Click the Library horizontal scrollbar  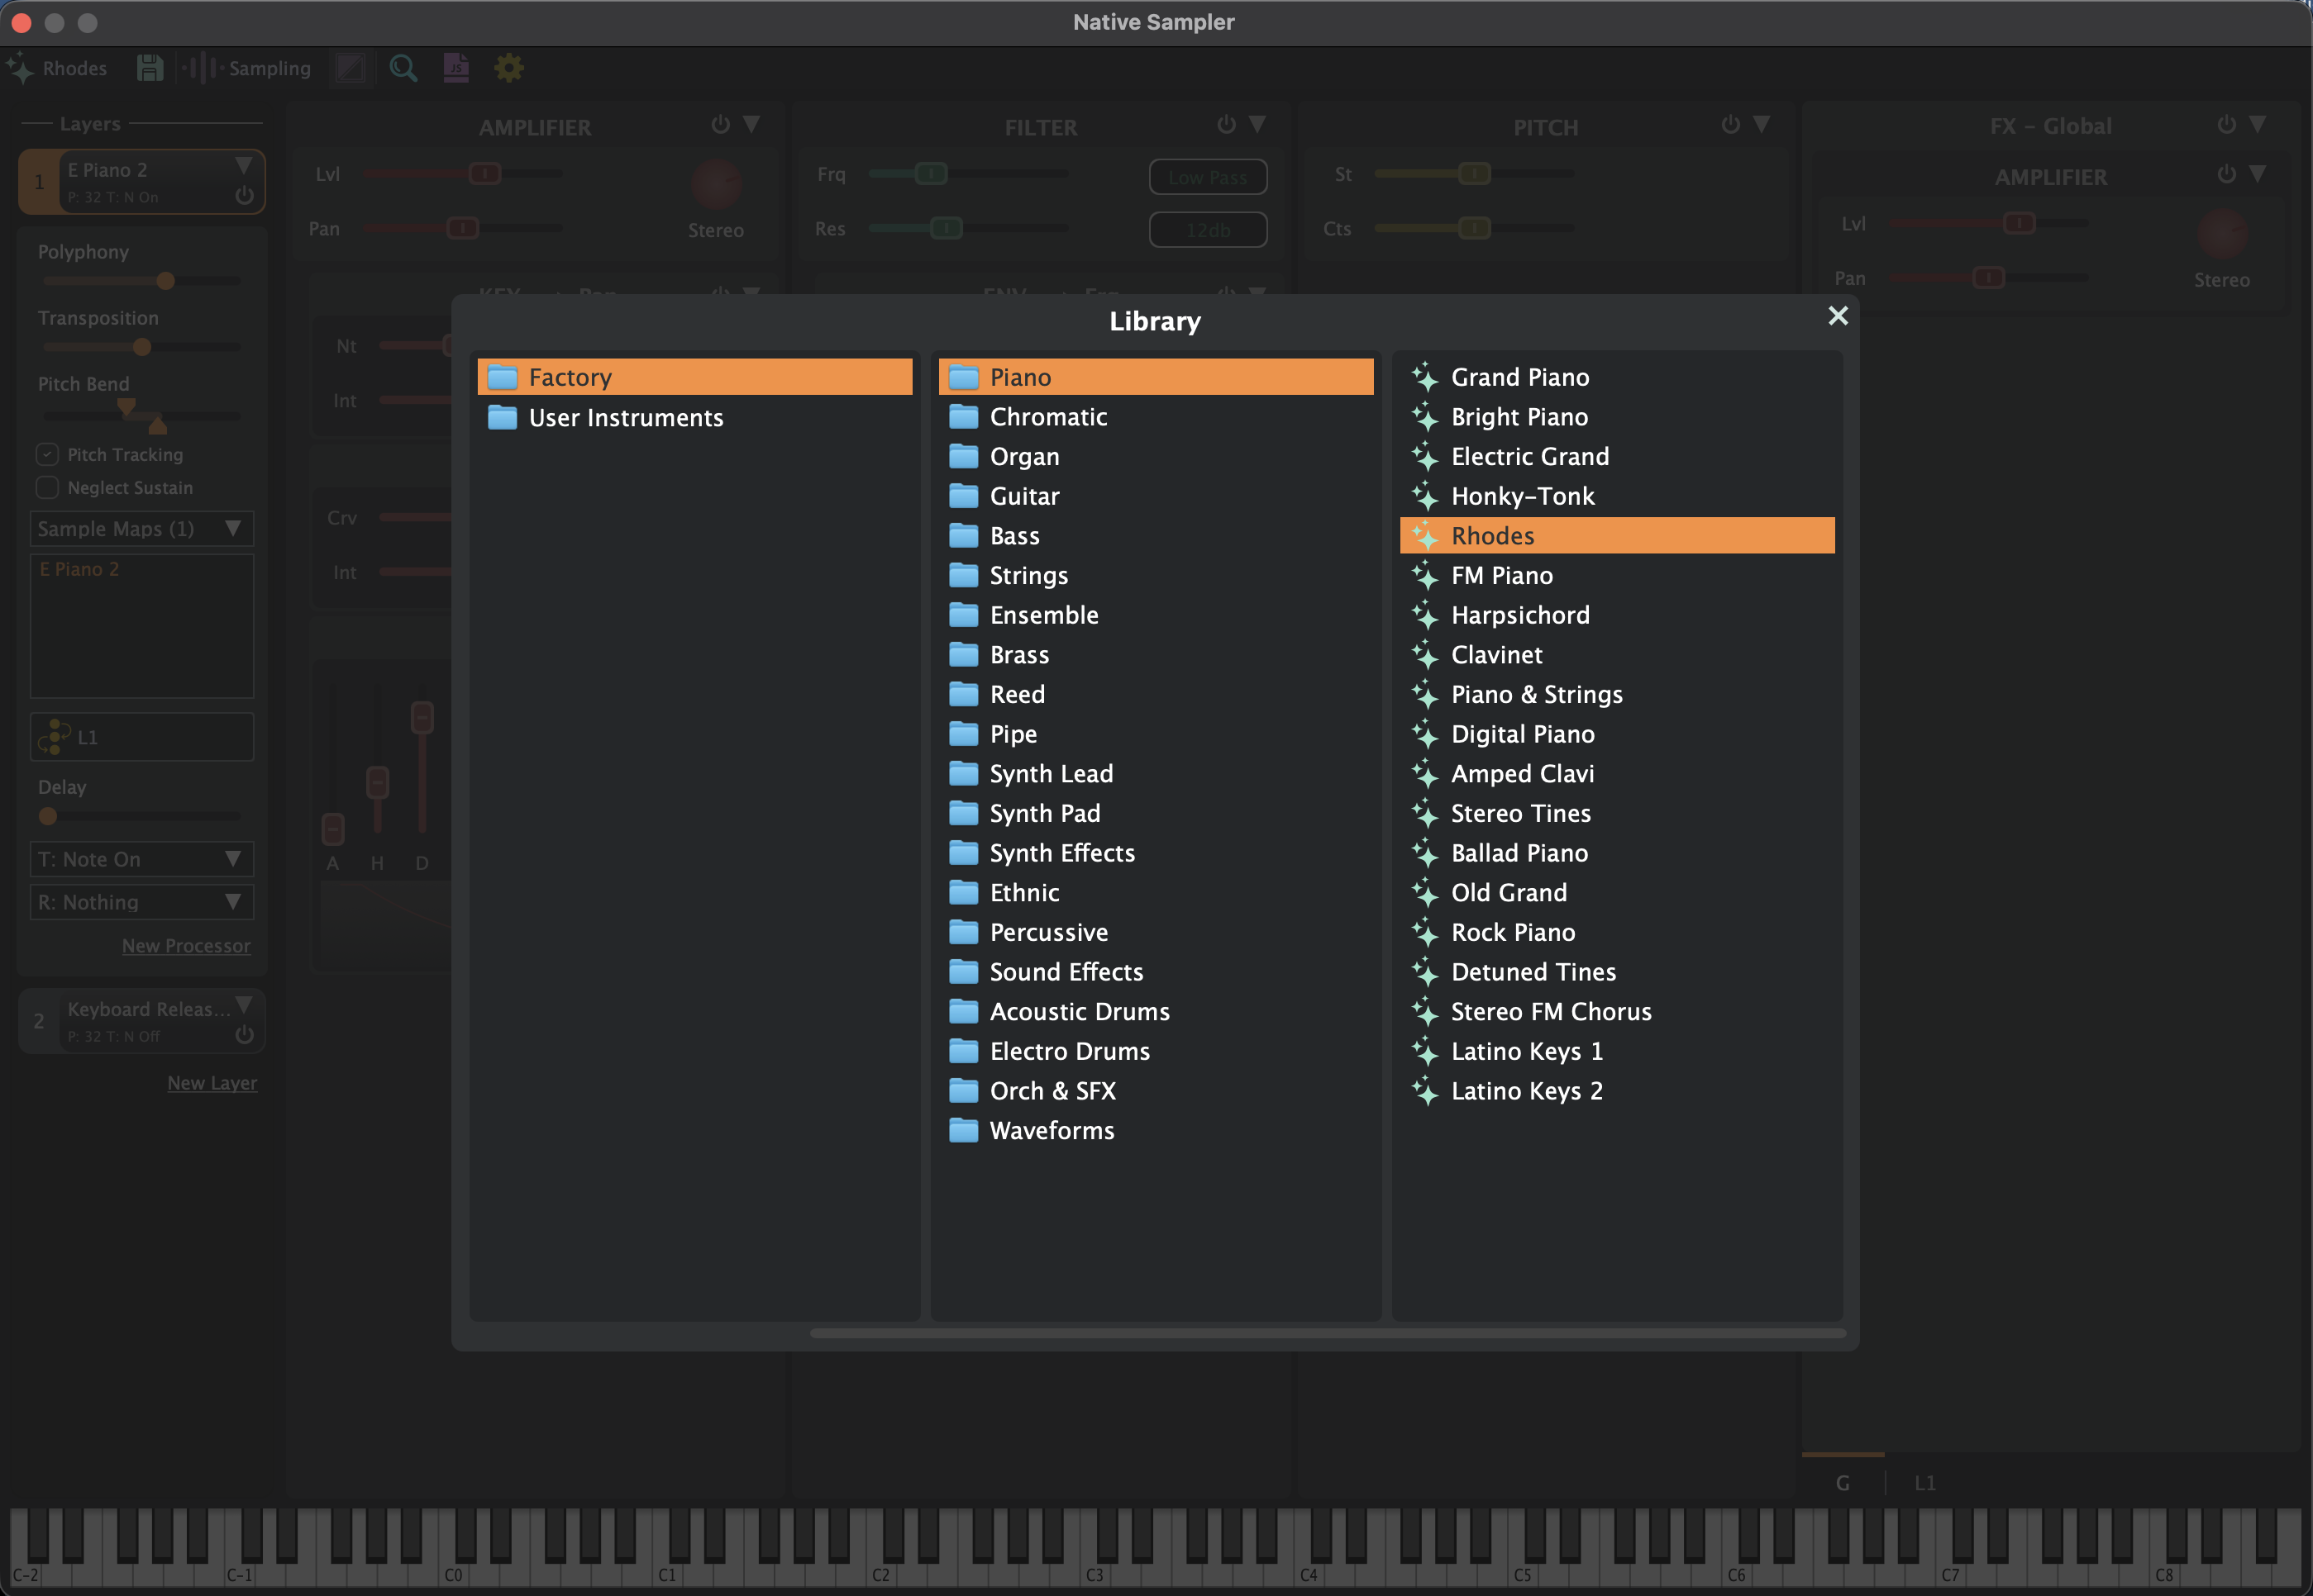click(x=1327, y=1333)
